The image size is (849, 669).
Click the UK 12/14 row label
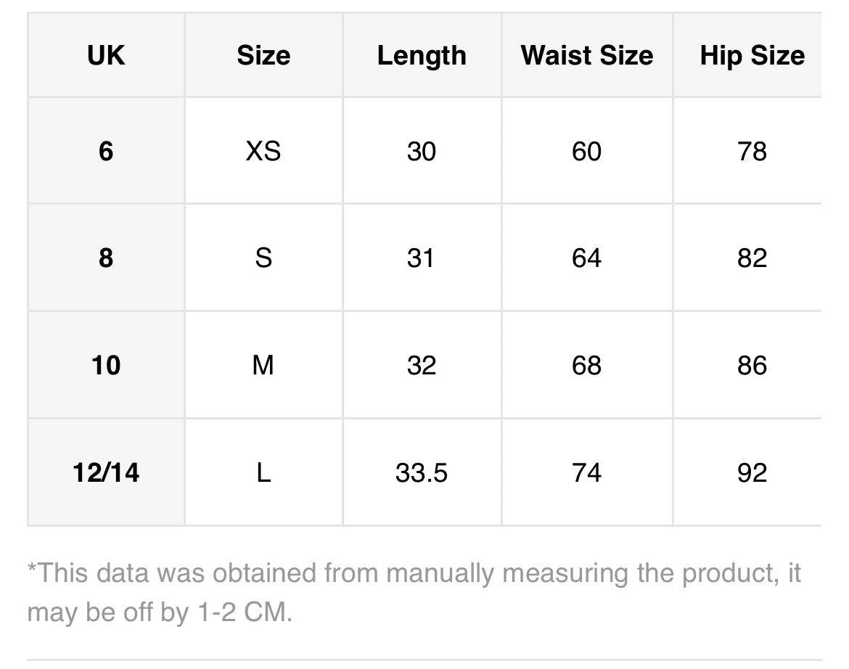[x=106, y=472]
